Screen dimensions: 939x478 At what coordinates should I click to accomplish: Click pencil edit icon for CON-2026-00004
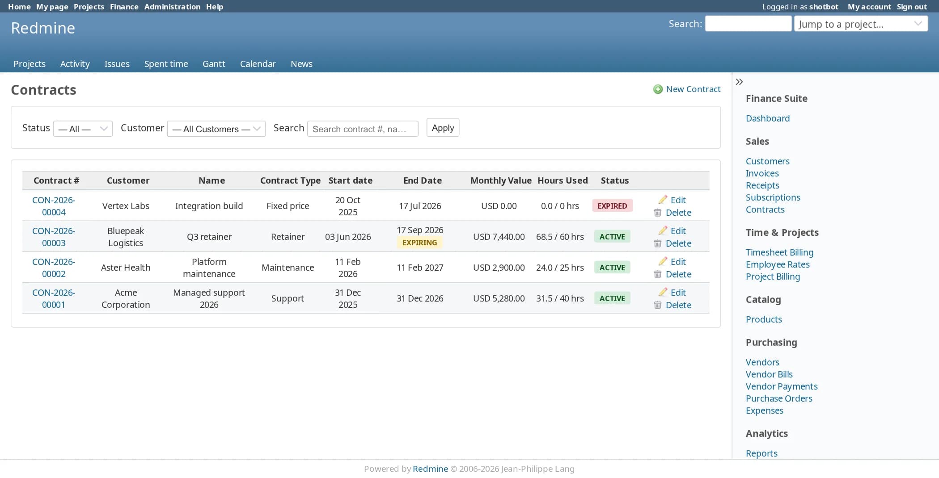pyautogui.click(x=663, y=200)
